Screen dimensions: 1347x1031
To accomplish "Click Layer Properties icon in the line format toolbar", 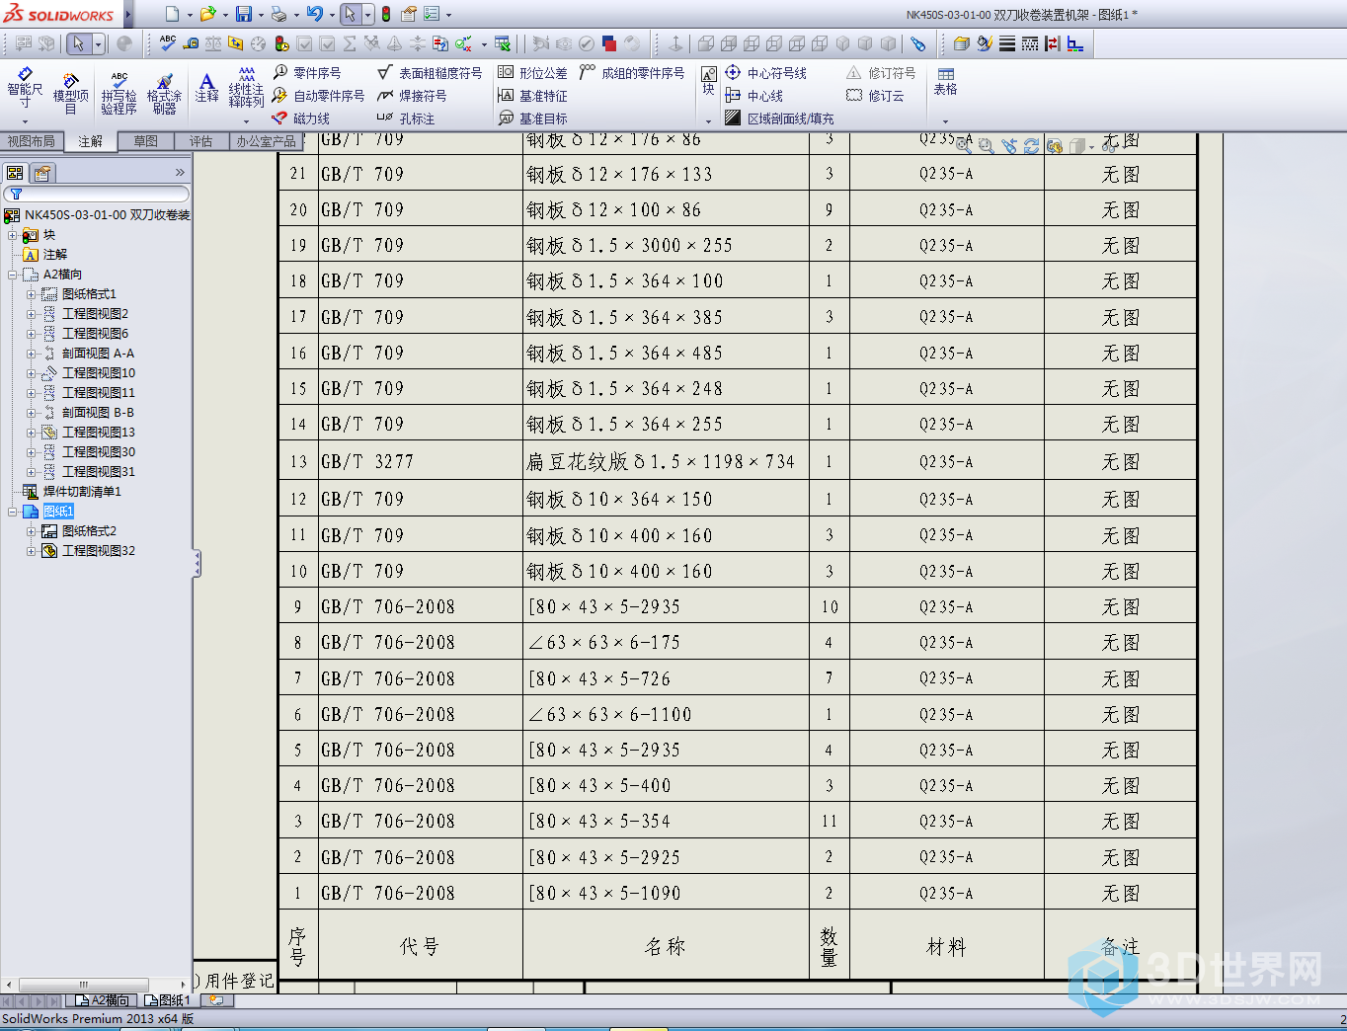I will click(x=961, y=43).
